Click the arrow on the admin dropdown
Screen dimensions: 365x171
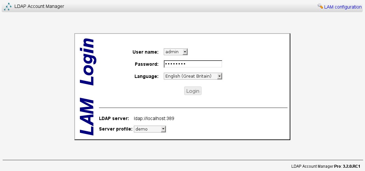pyautogui.click(x=185, y=52)
